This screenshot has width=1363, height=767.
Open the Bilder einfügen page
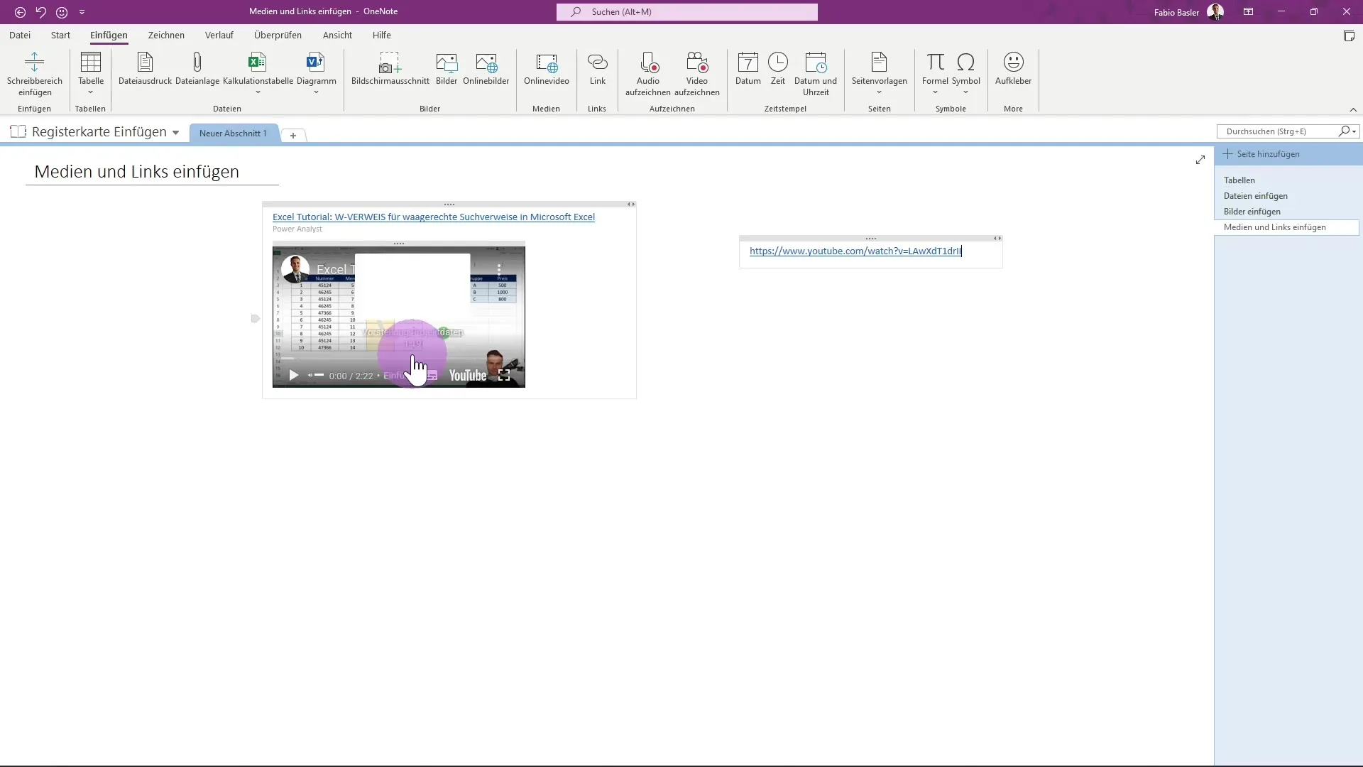click(1252, 212)
